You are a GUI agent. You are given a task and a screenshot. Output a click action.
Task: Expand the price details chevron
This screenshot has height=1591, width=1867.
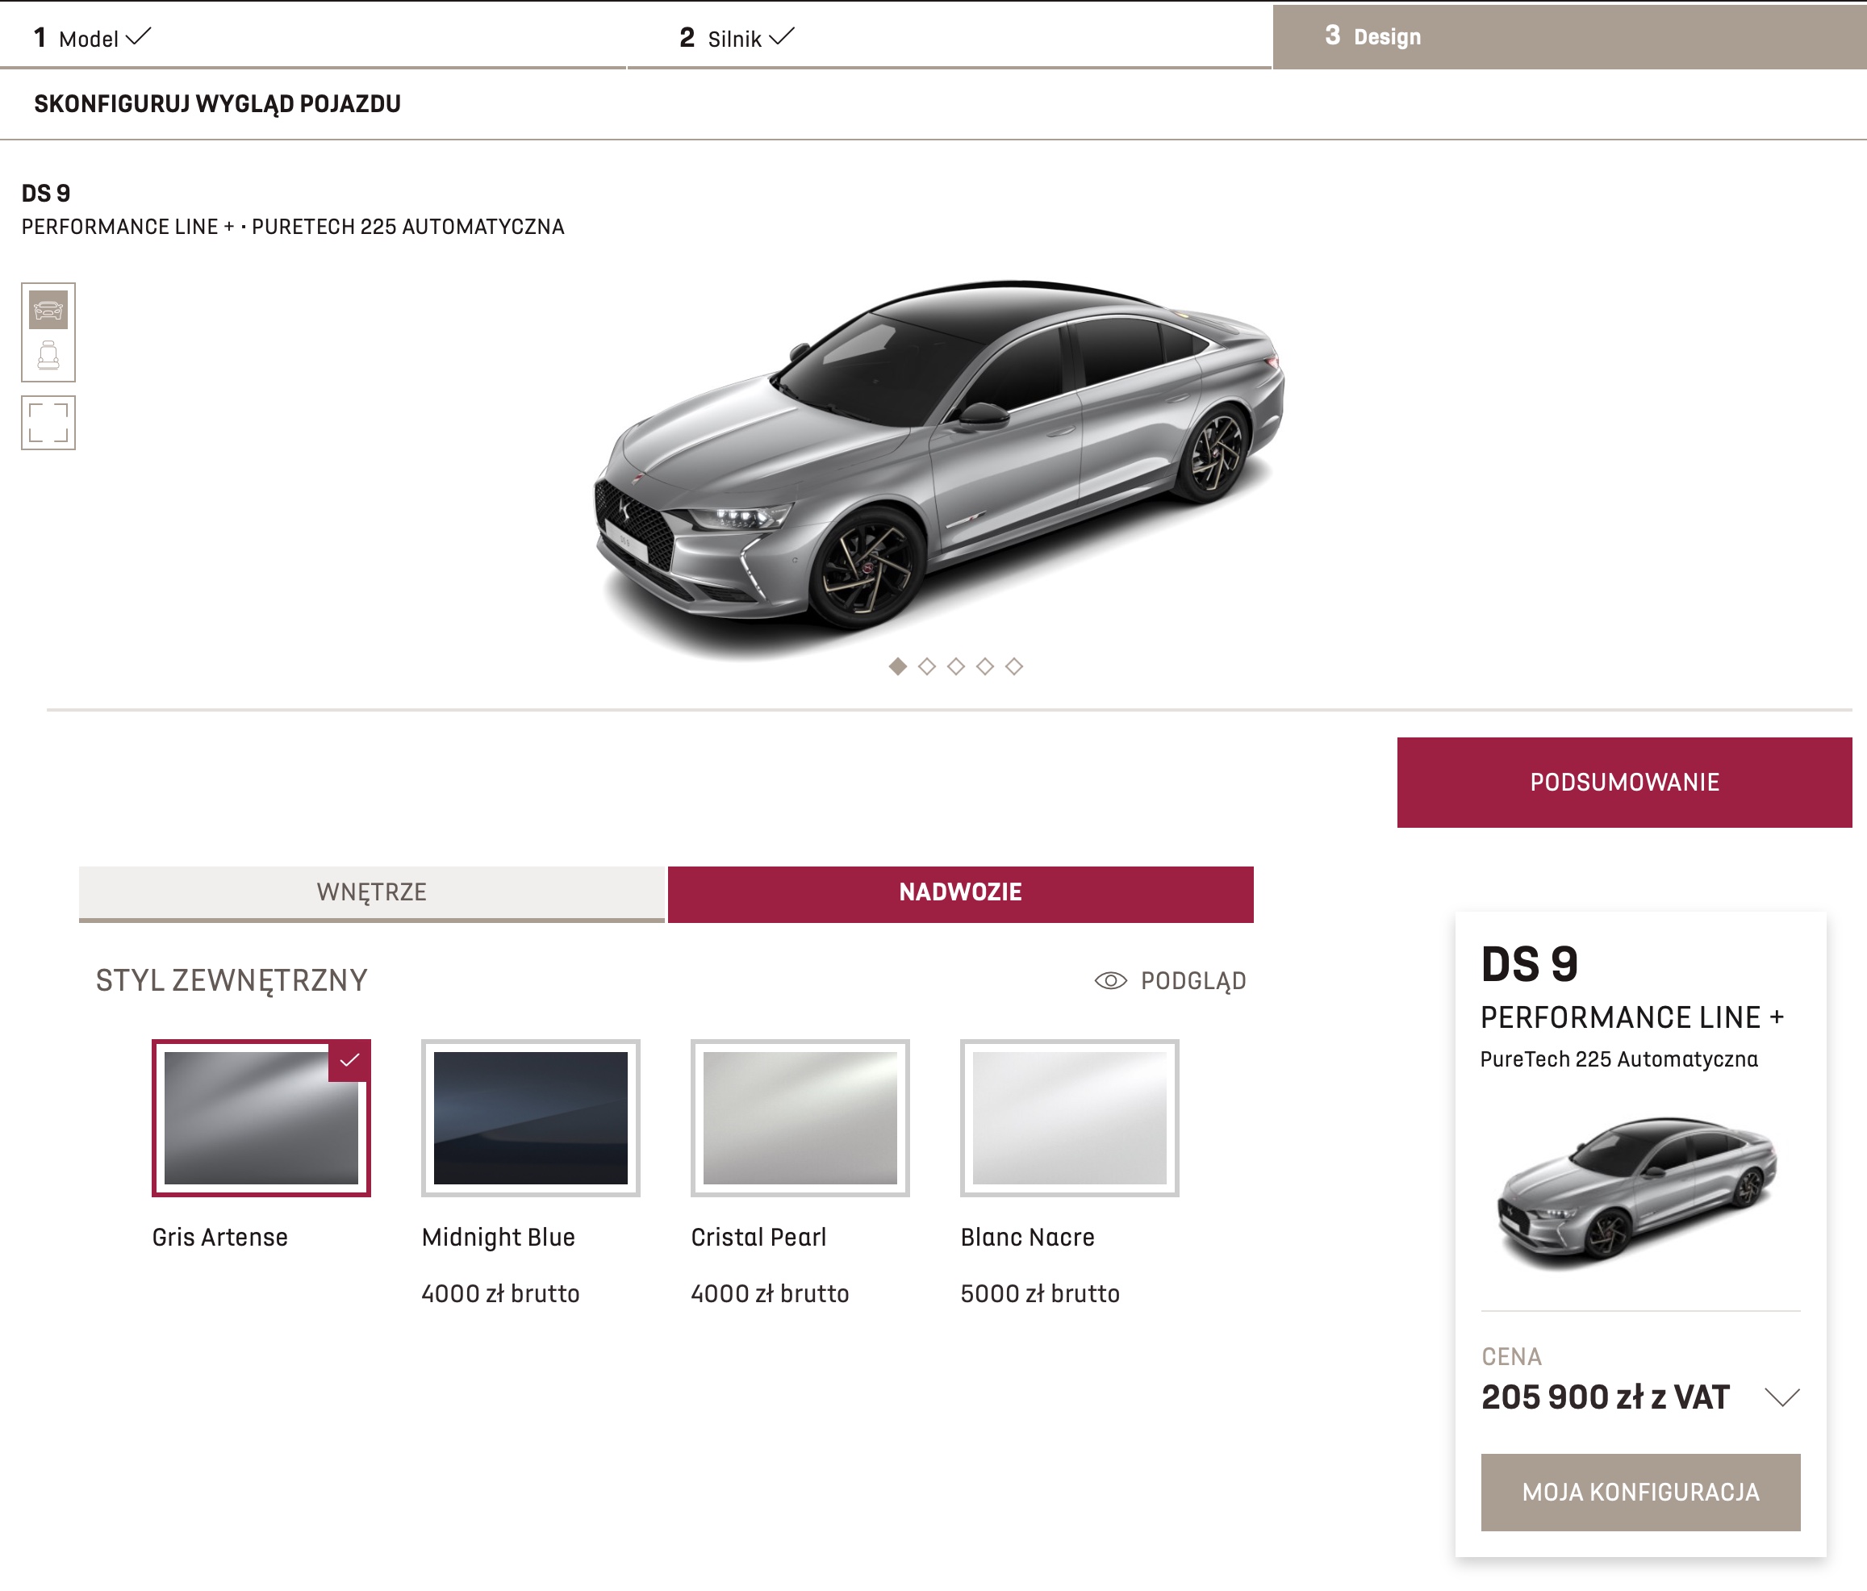pos(1781,1397)
